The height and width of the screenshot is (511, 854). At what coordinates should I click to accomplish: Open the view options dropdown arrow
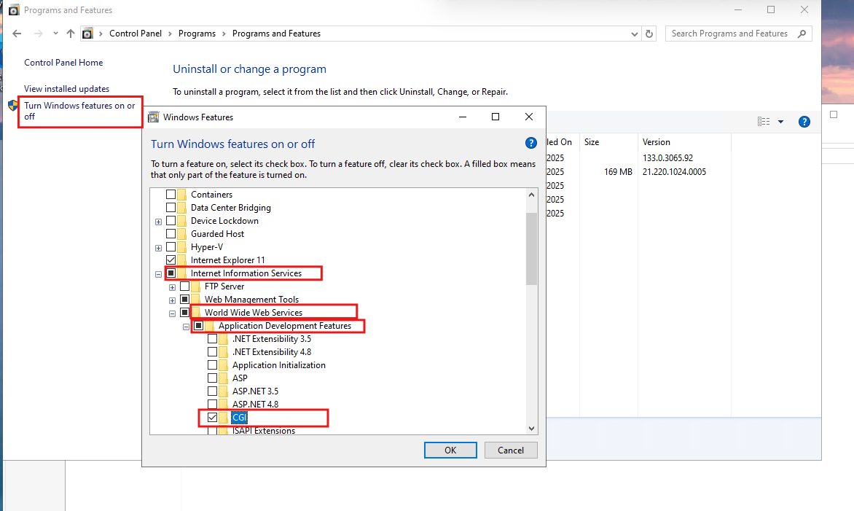780,122
